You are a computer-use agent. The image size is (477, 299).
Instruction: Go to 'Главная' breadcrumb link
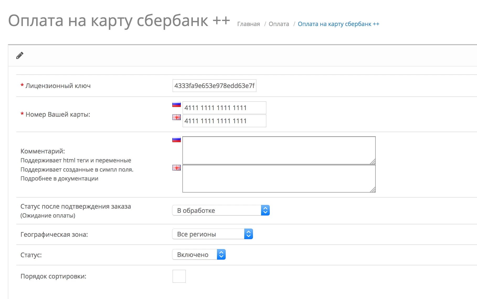tap(248, 24)
